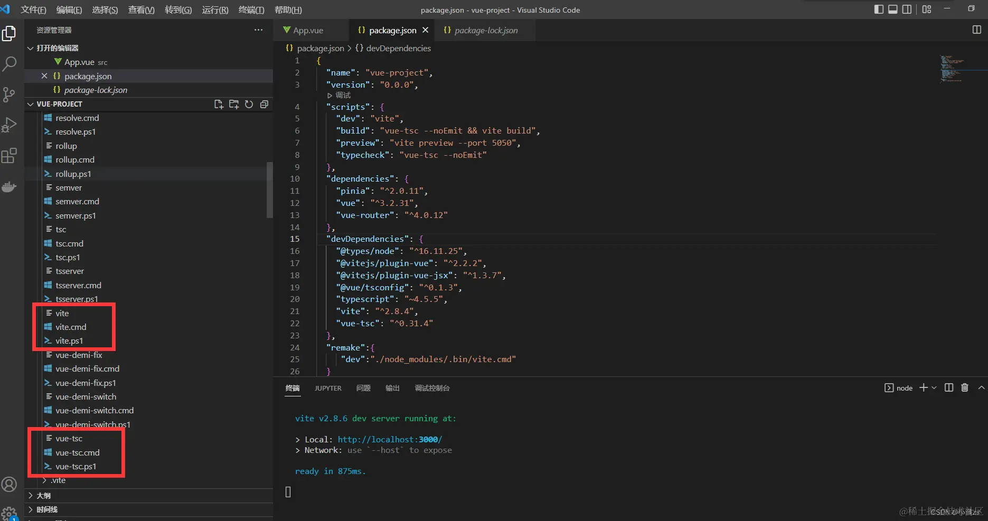Screen dimensions: 988x521
Task: Toggle the bottom panel layout button
Action: [893, 10]
